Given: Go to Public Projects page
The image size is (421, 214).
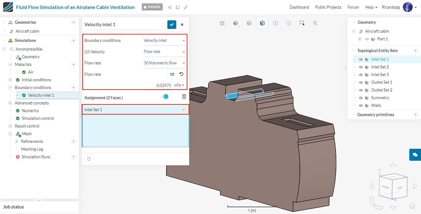Looking at the screenshot, I should tap(328, 7).
